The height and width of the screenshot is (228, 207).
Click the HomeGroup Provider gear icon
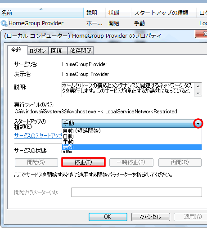click(4, 23)
